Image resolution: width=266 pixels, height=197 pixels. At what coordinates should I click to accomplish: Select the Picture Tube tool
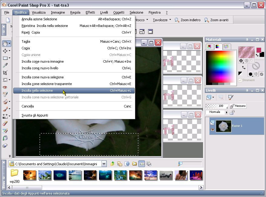(5, 146)
